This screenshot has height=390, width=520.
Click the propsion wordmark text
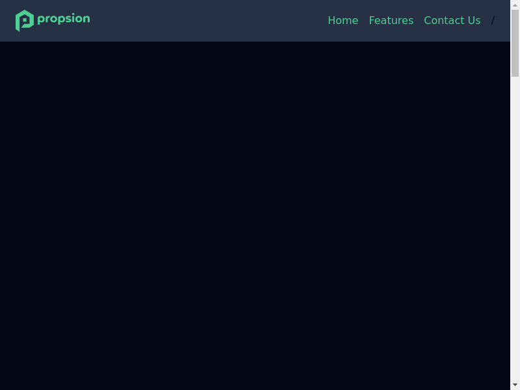tap(63, 19)
